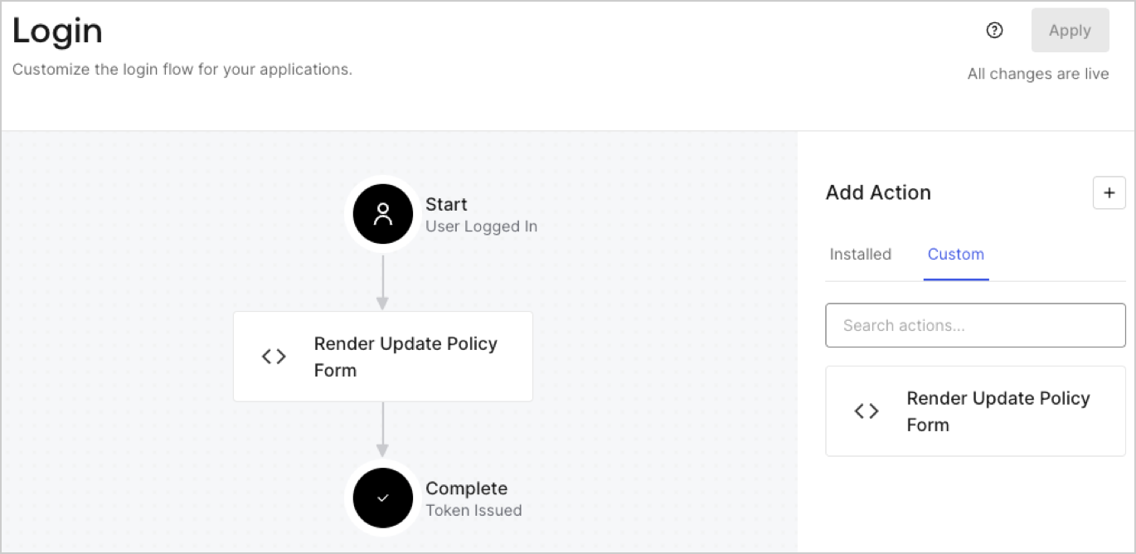Select the code icon in the Render Update Policy Form node
1136x554 pixels.
[x=274, y=356]
